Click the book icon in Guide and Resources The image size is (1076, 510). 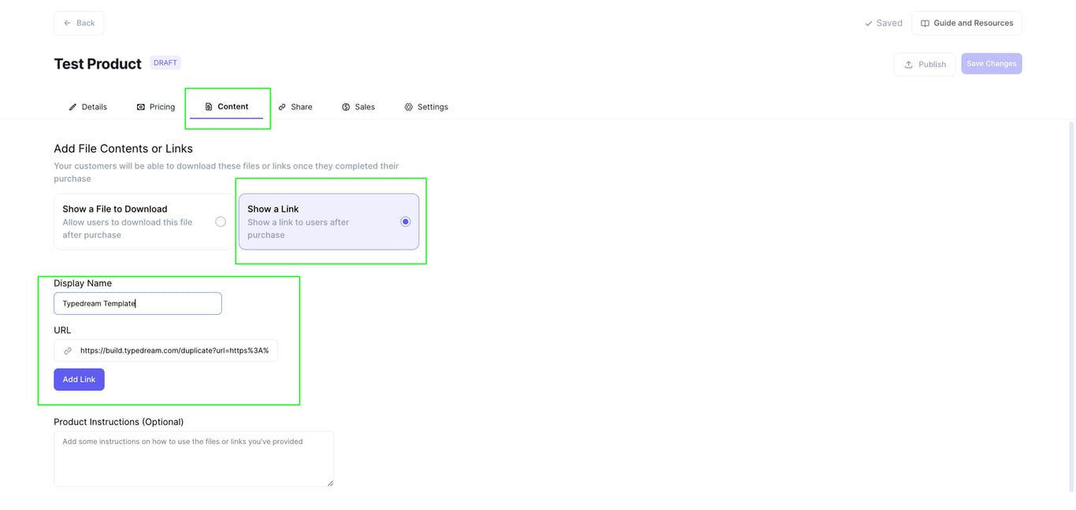(925, 24)
